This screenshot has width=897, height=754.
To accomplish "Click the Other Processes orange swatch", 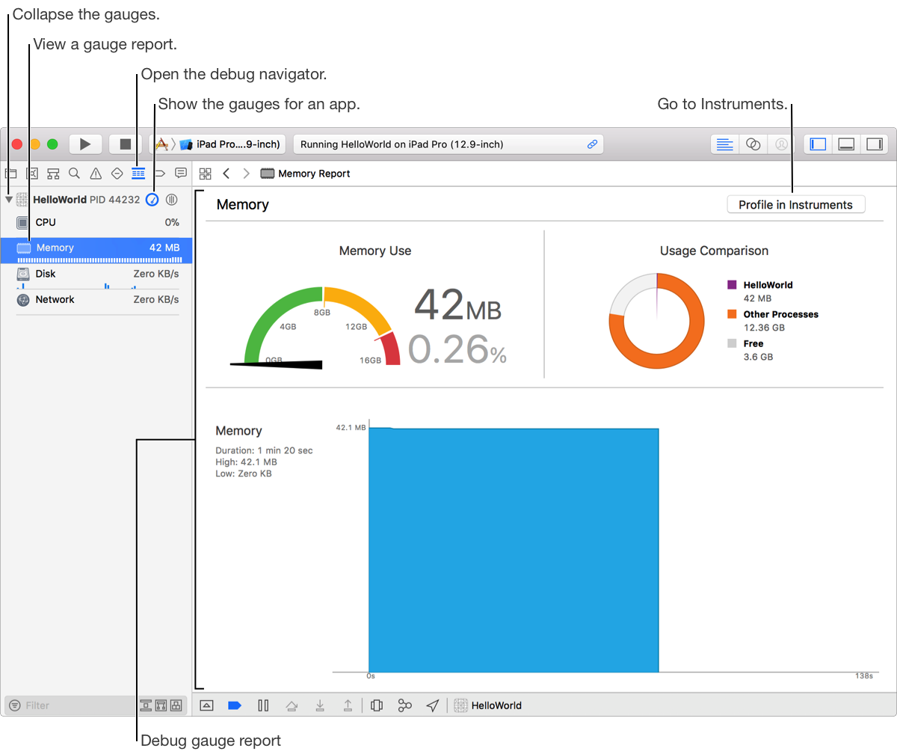I will point(732,314).
